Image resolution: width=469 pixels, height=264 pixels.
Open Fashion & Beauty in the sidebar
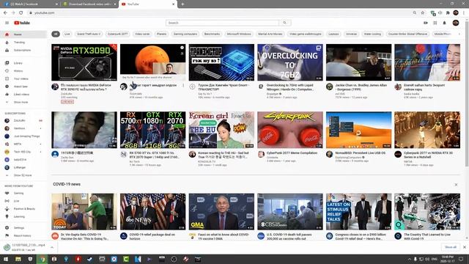(23, 209)
